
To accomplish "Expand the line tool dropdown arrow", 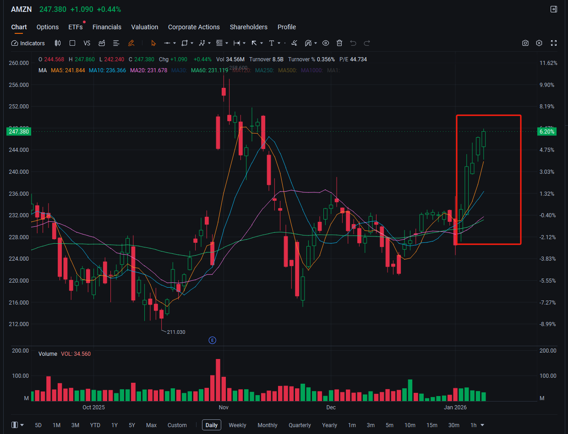I will (x=175, y=43).
